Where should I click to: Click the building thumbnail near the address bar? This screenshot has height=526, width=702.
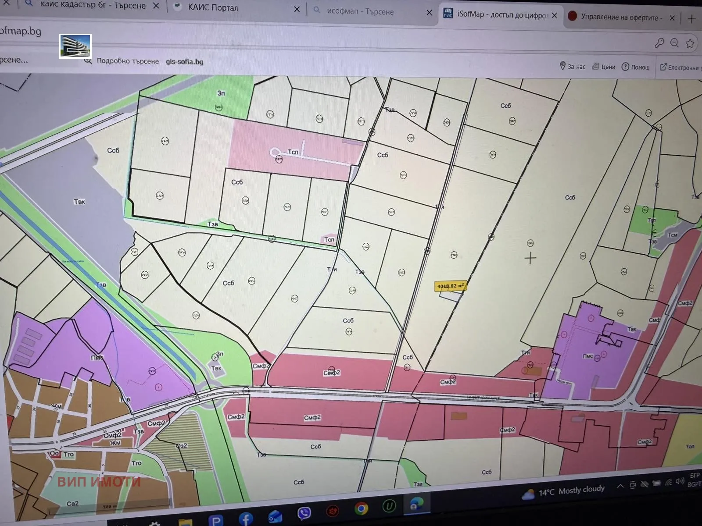75,47
